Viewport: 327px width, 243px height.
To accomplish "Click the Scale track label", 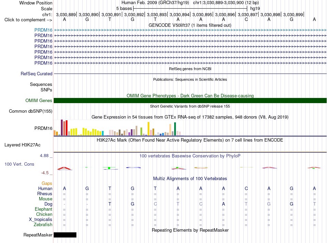I will click(46, 9).
